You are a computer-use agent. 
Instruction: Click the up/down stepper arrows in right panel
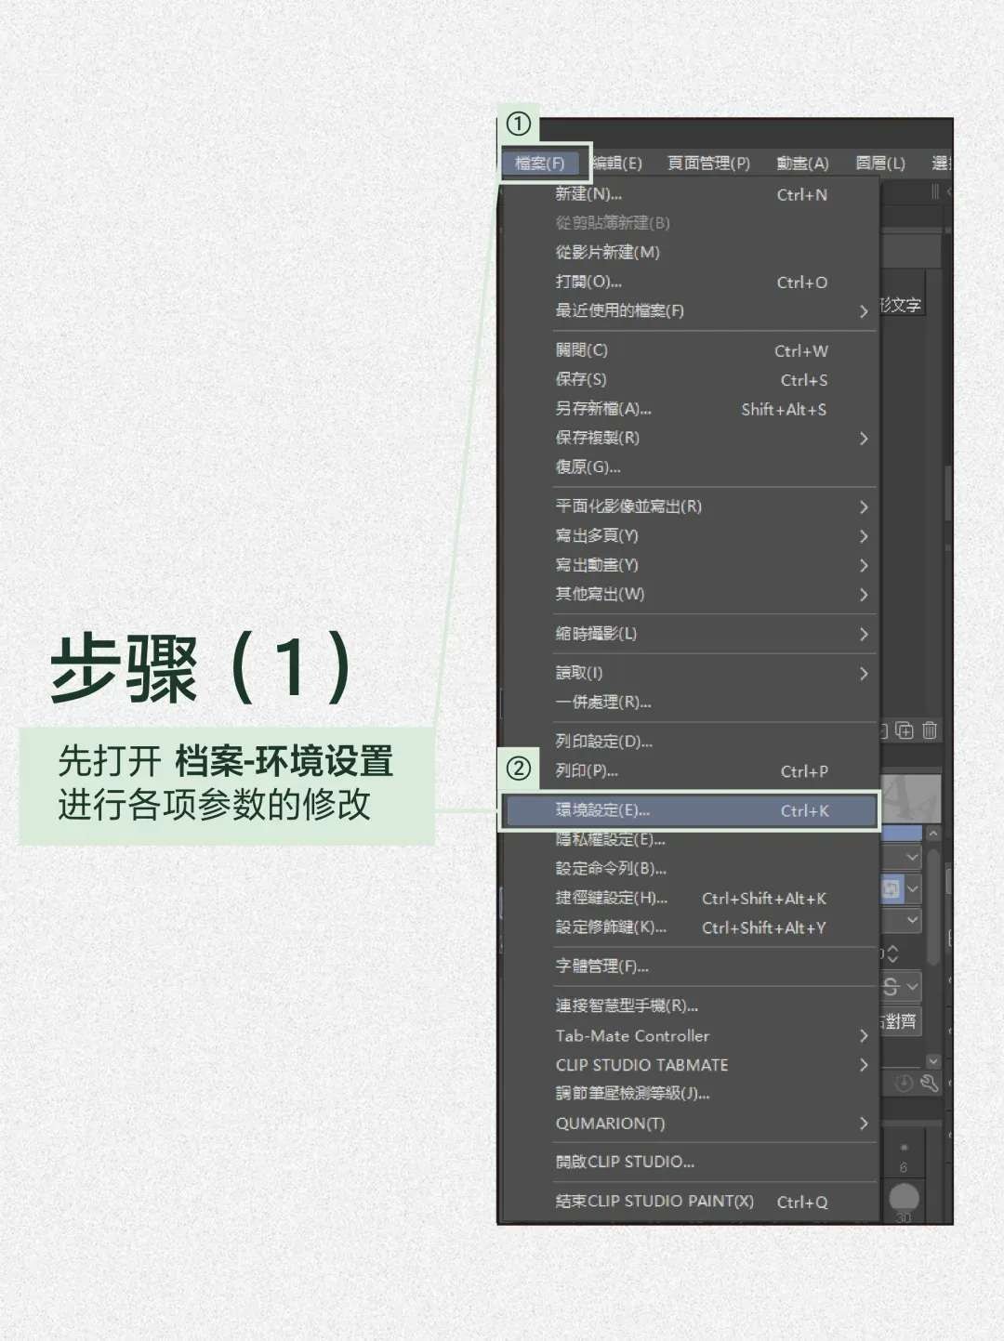(892, 954)
